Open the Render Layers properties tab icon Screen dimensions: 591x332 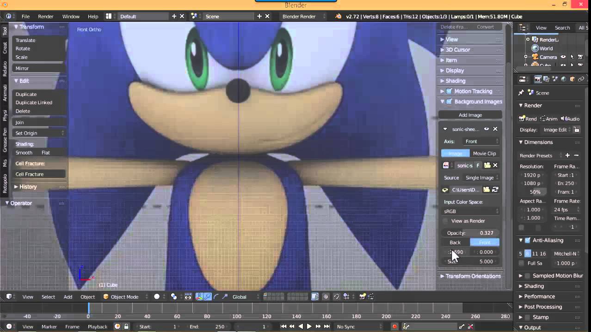tap(546, 79)
